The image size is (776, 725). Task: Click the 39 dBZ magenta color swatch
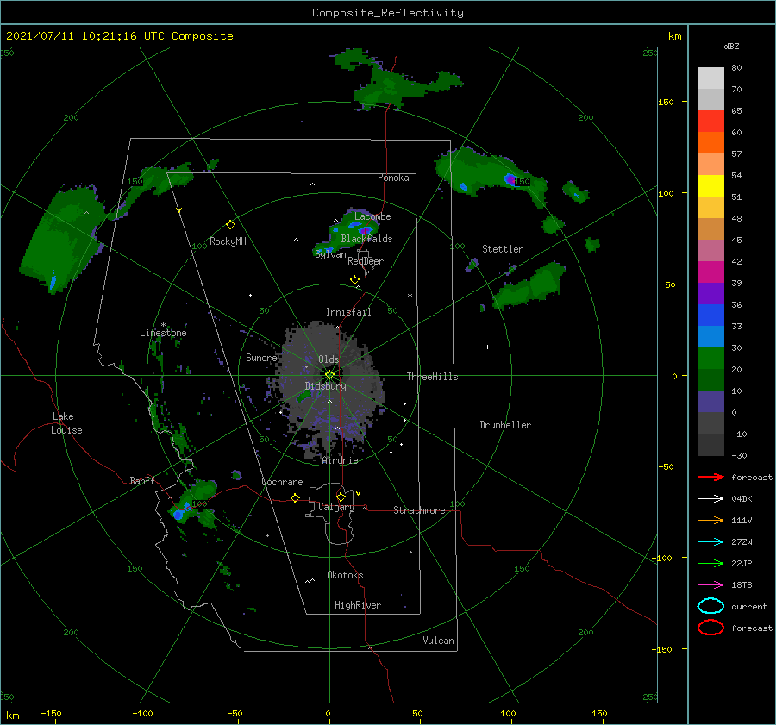pos(710,272)
